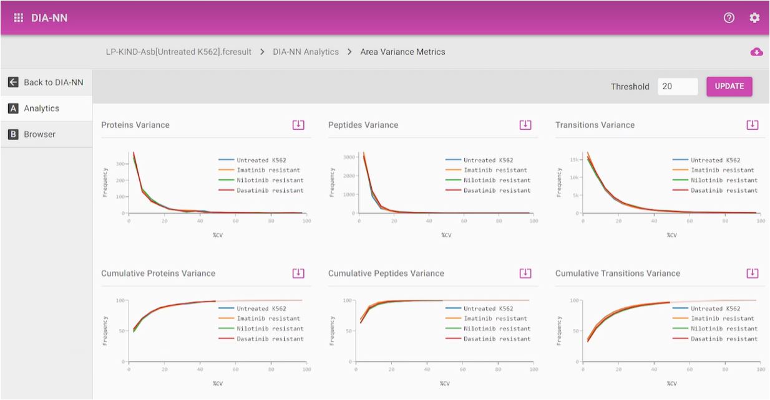The image size is (770, 400).
Task: Download the Cumulative Transitions Variance chart
Action: (x=753, y=273)
